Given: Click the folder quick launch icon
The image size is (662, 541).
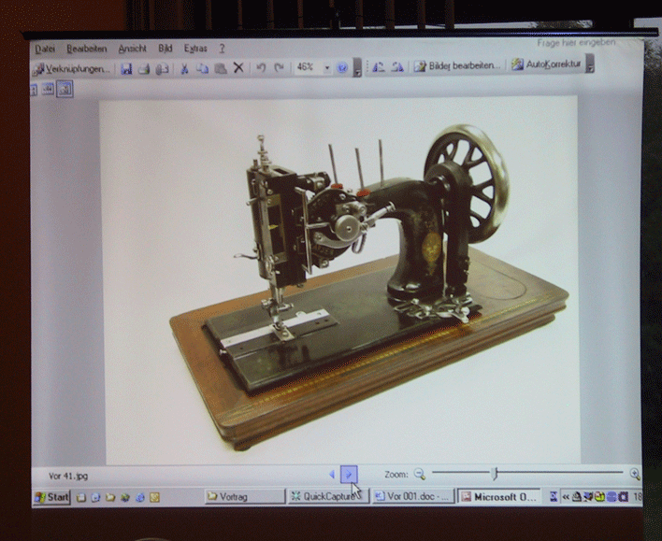Looking at the screenshot, I should pos(110,497).
